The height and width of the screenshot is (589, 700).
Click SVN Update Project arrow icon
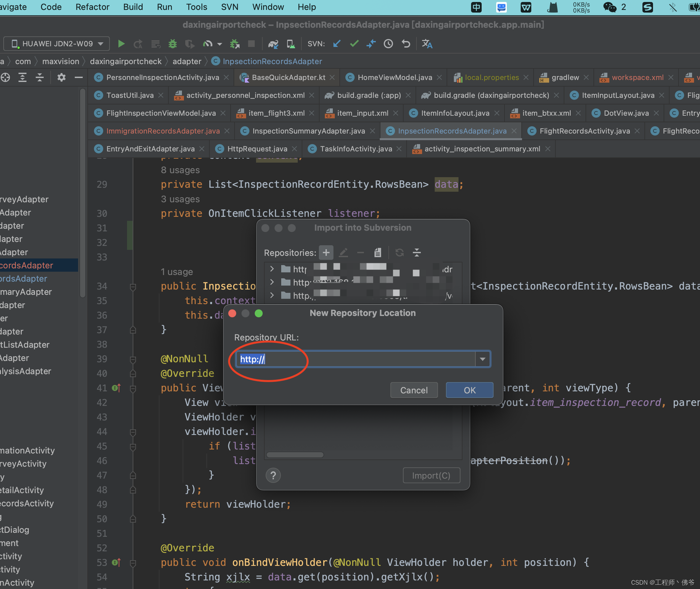click(337, 44)
